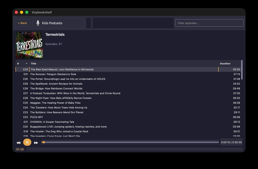Click the Episodes: 57 count text

[x=54, y=44]
